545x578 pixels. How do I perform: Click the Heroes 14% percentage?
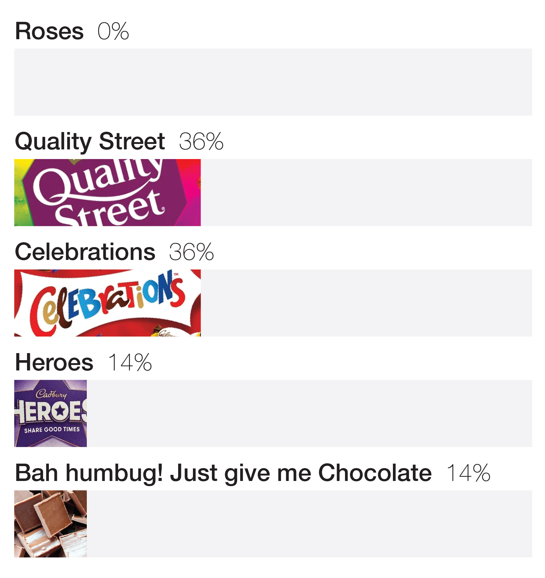point(130,363)
